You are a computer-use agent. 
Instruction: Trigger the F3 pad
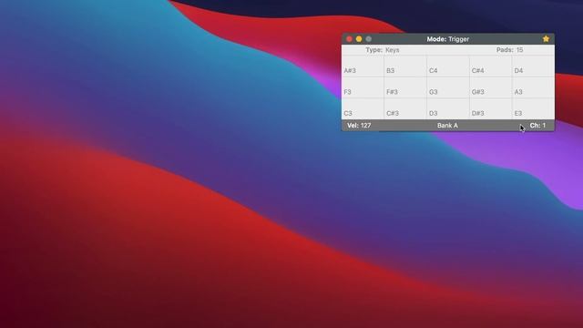tap(363, 87)
